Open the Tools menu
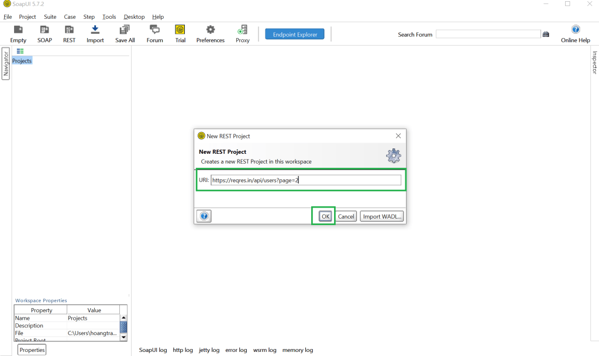The image size is (599, 356). (x=109, y=17)
